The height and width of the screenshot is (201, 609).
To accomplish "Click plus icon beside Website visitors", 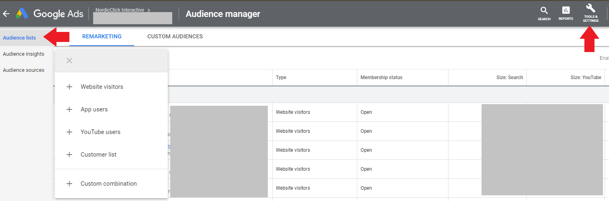I will click(69, 87).
